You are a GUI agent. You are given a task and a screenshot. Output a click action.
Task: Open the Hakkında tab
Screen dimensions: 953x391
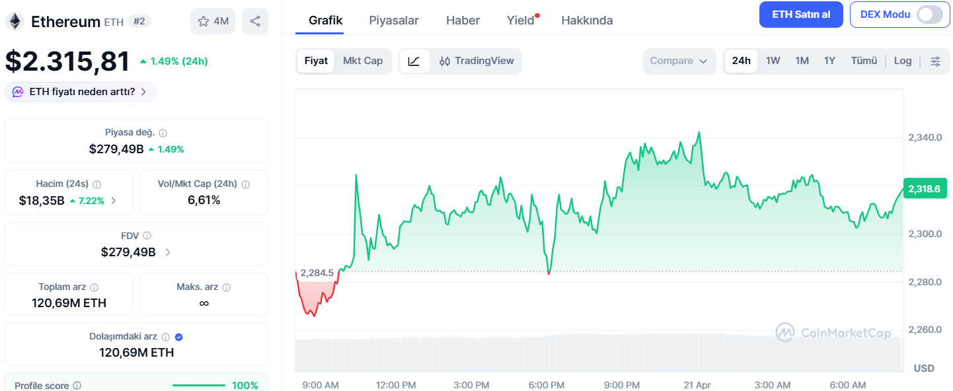point(588,20)
